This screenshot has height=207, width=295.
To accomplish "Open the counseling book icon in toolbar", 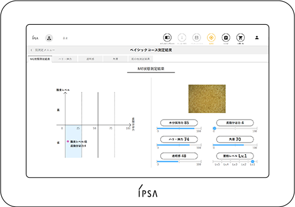I will (167, 37).
